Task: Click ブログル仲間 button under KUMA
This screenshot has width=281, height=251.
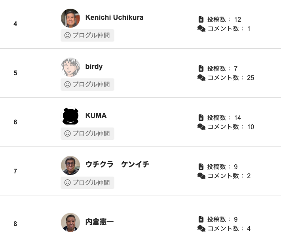Action: coord(87,133)
